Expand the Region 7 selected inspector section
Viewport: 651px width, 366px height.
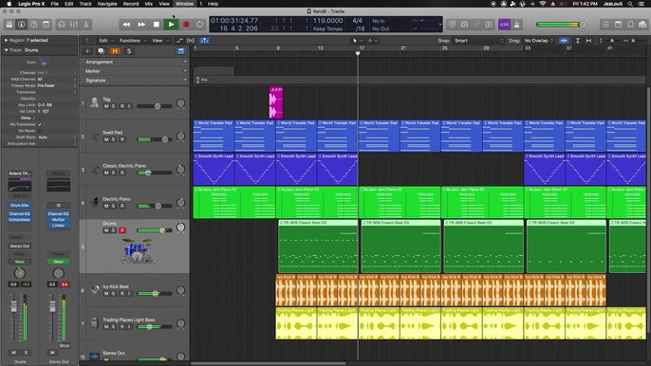7,40
